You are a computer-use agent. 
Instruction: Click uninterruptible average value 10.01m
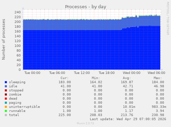pos(129,107)
